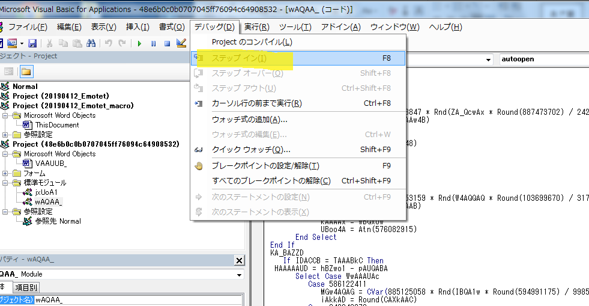
Task: Click the green Run macro icon
Action: click(139, 44)
